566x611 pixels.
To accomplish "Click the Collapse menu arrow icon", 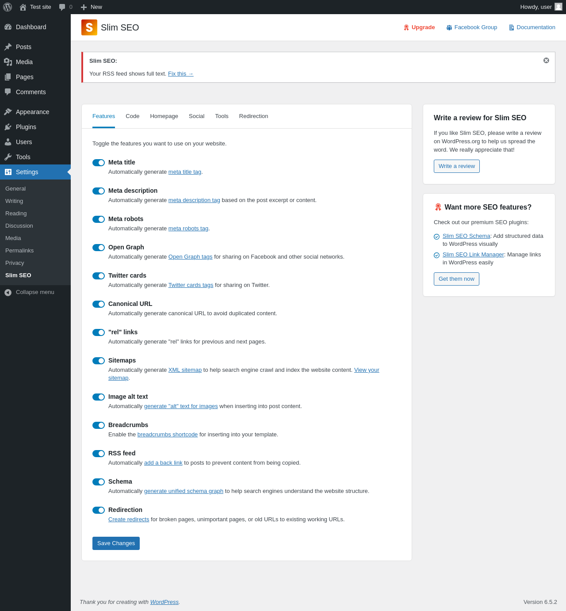I will [x=8, y=292].
